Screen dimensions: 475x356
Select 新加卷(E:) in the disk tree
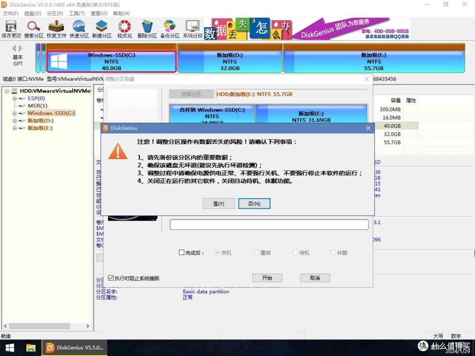point(40,128)
